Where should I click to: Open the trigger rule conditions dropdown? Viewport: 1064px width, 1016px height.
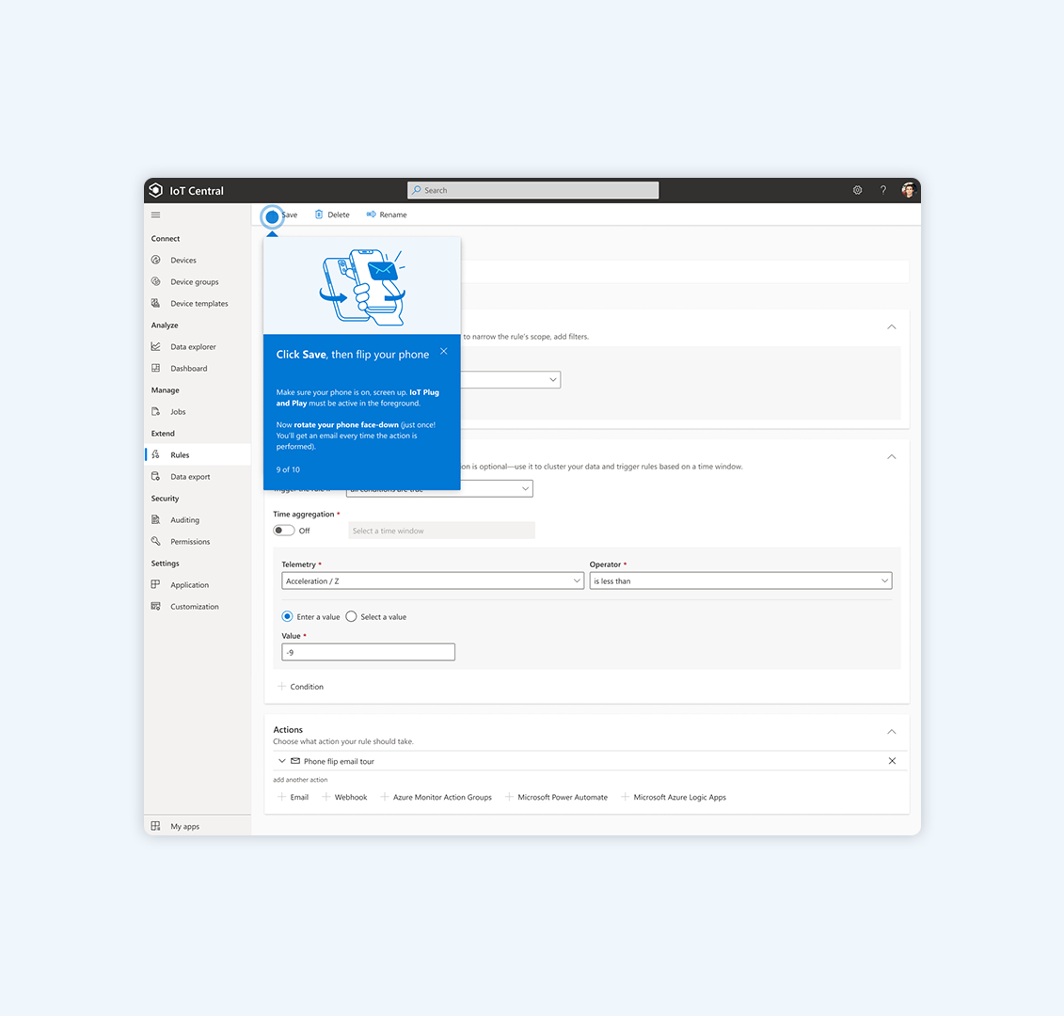[439, 488]
